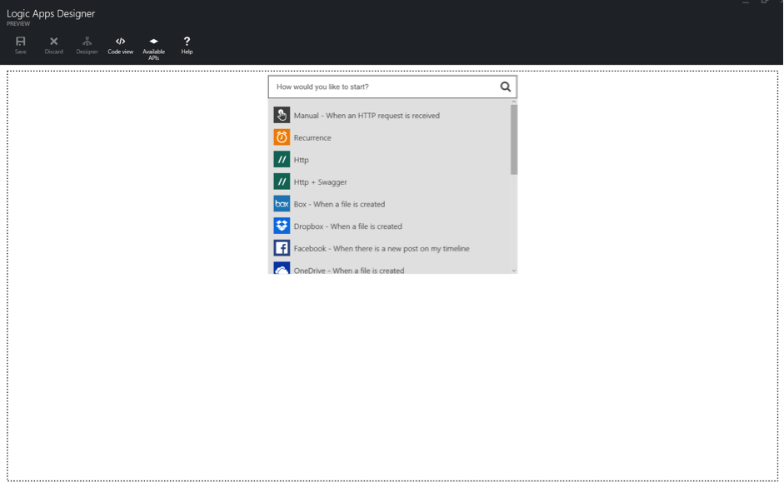This screenshot has height=487, width=784.
Task: Select the Facebook connector icon
Action: [280, 247]
